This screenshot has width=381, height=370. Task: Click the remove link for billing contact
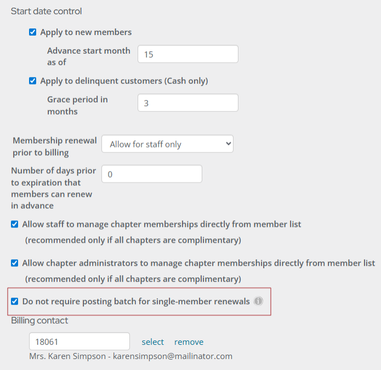pos(189,342)
